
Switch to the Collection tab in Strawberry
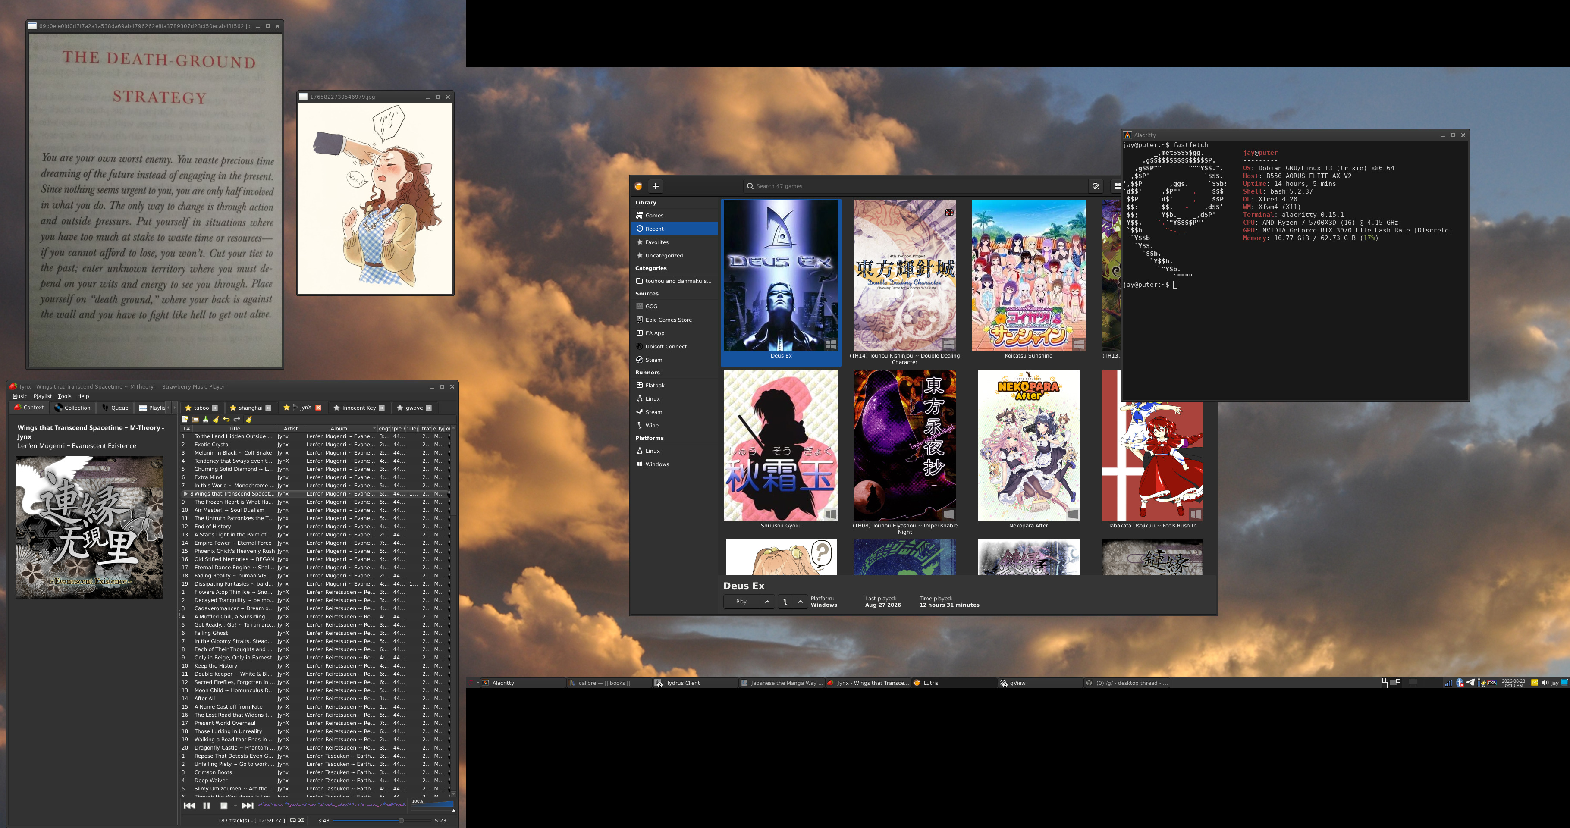[x=72, y=408]
